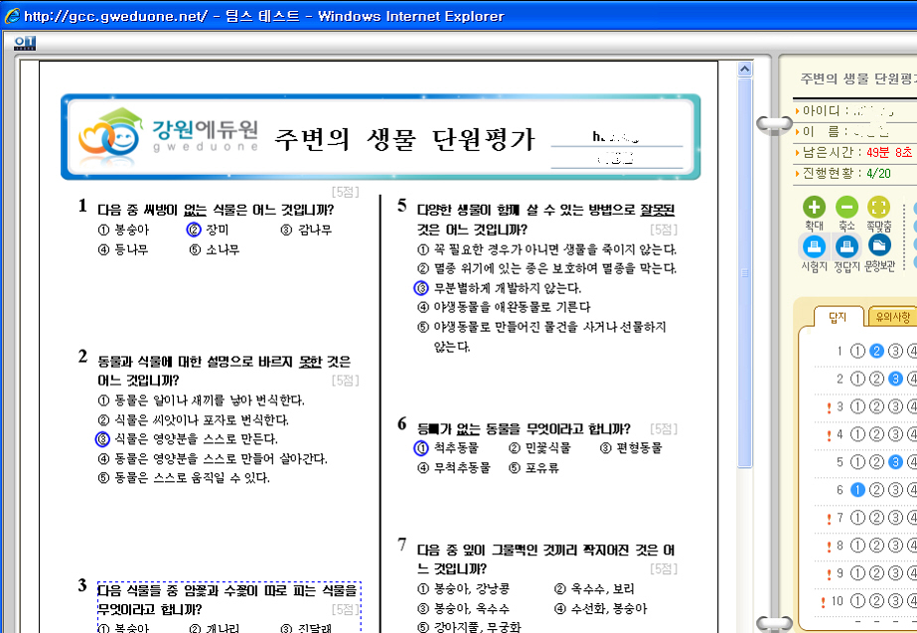Mark answer 1 for question 7 on answer sheet
This screenshot has height=633, width=917.
click(x=857, y=518)
